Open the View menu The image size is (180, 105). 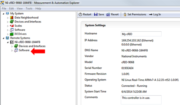coord(20,9)
